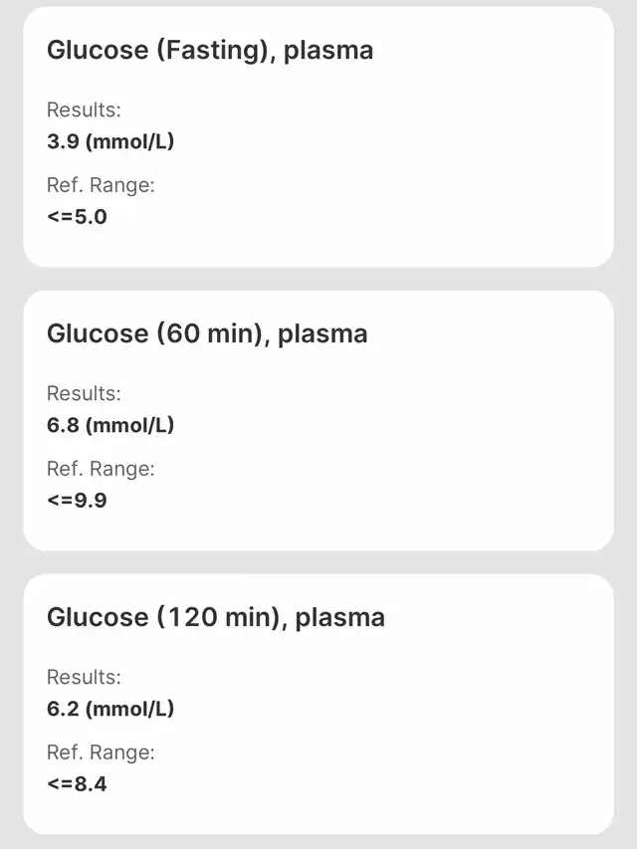
Task: Select the 120 min result value 6.2
Action: tap(62, 709)
